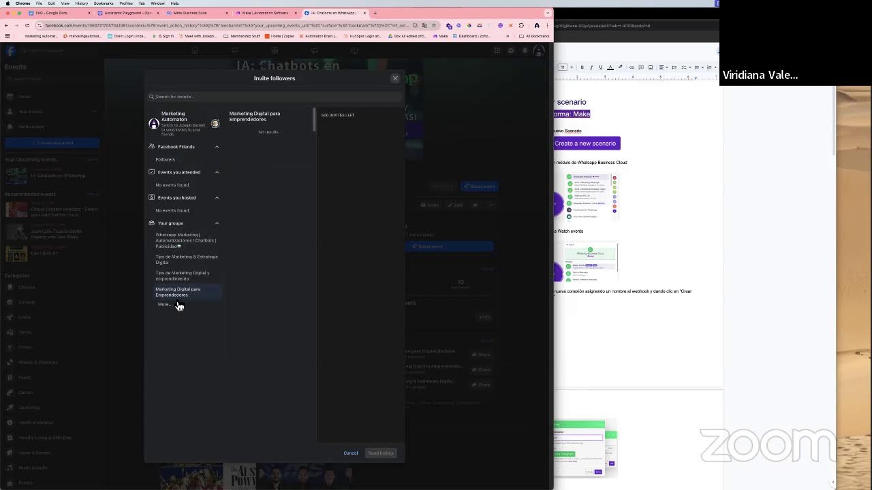872x490 pixels.
Task: Close the Invite followers dialog
Action: click(395, 78)
